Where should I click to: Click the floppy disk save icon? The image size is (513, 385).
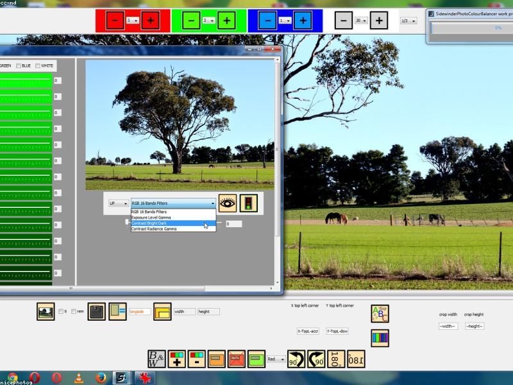pyautogui.click(x=96, y=311)
